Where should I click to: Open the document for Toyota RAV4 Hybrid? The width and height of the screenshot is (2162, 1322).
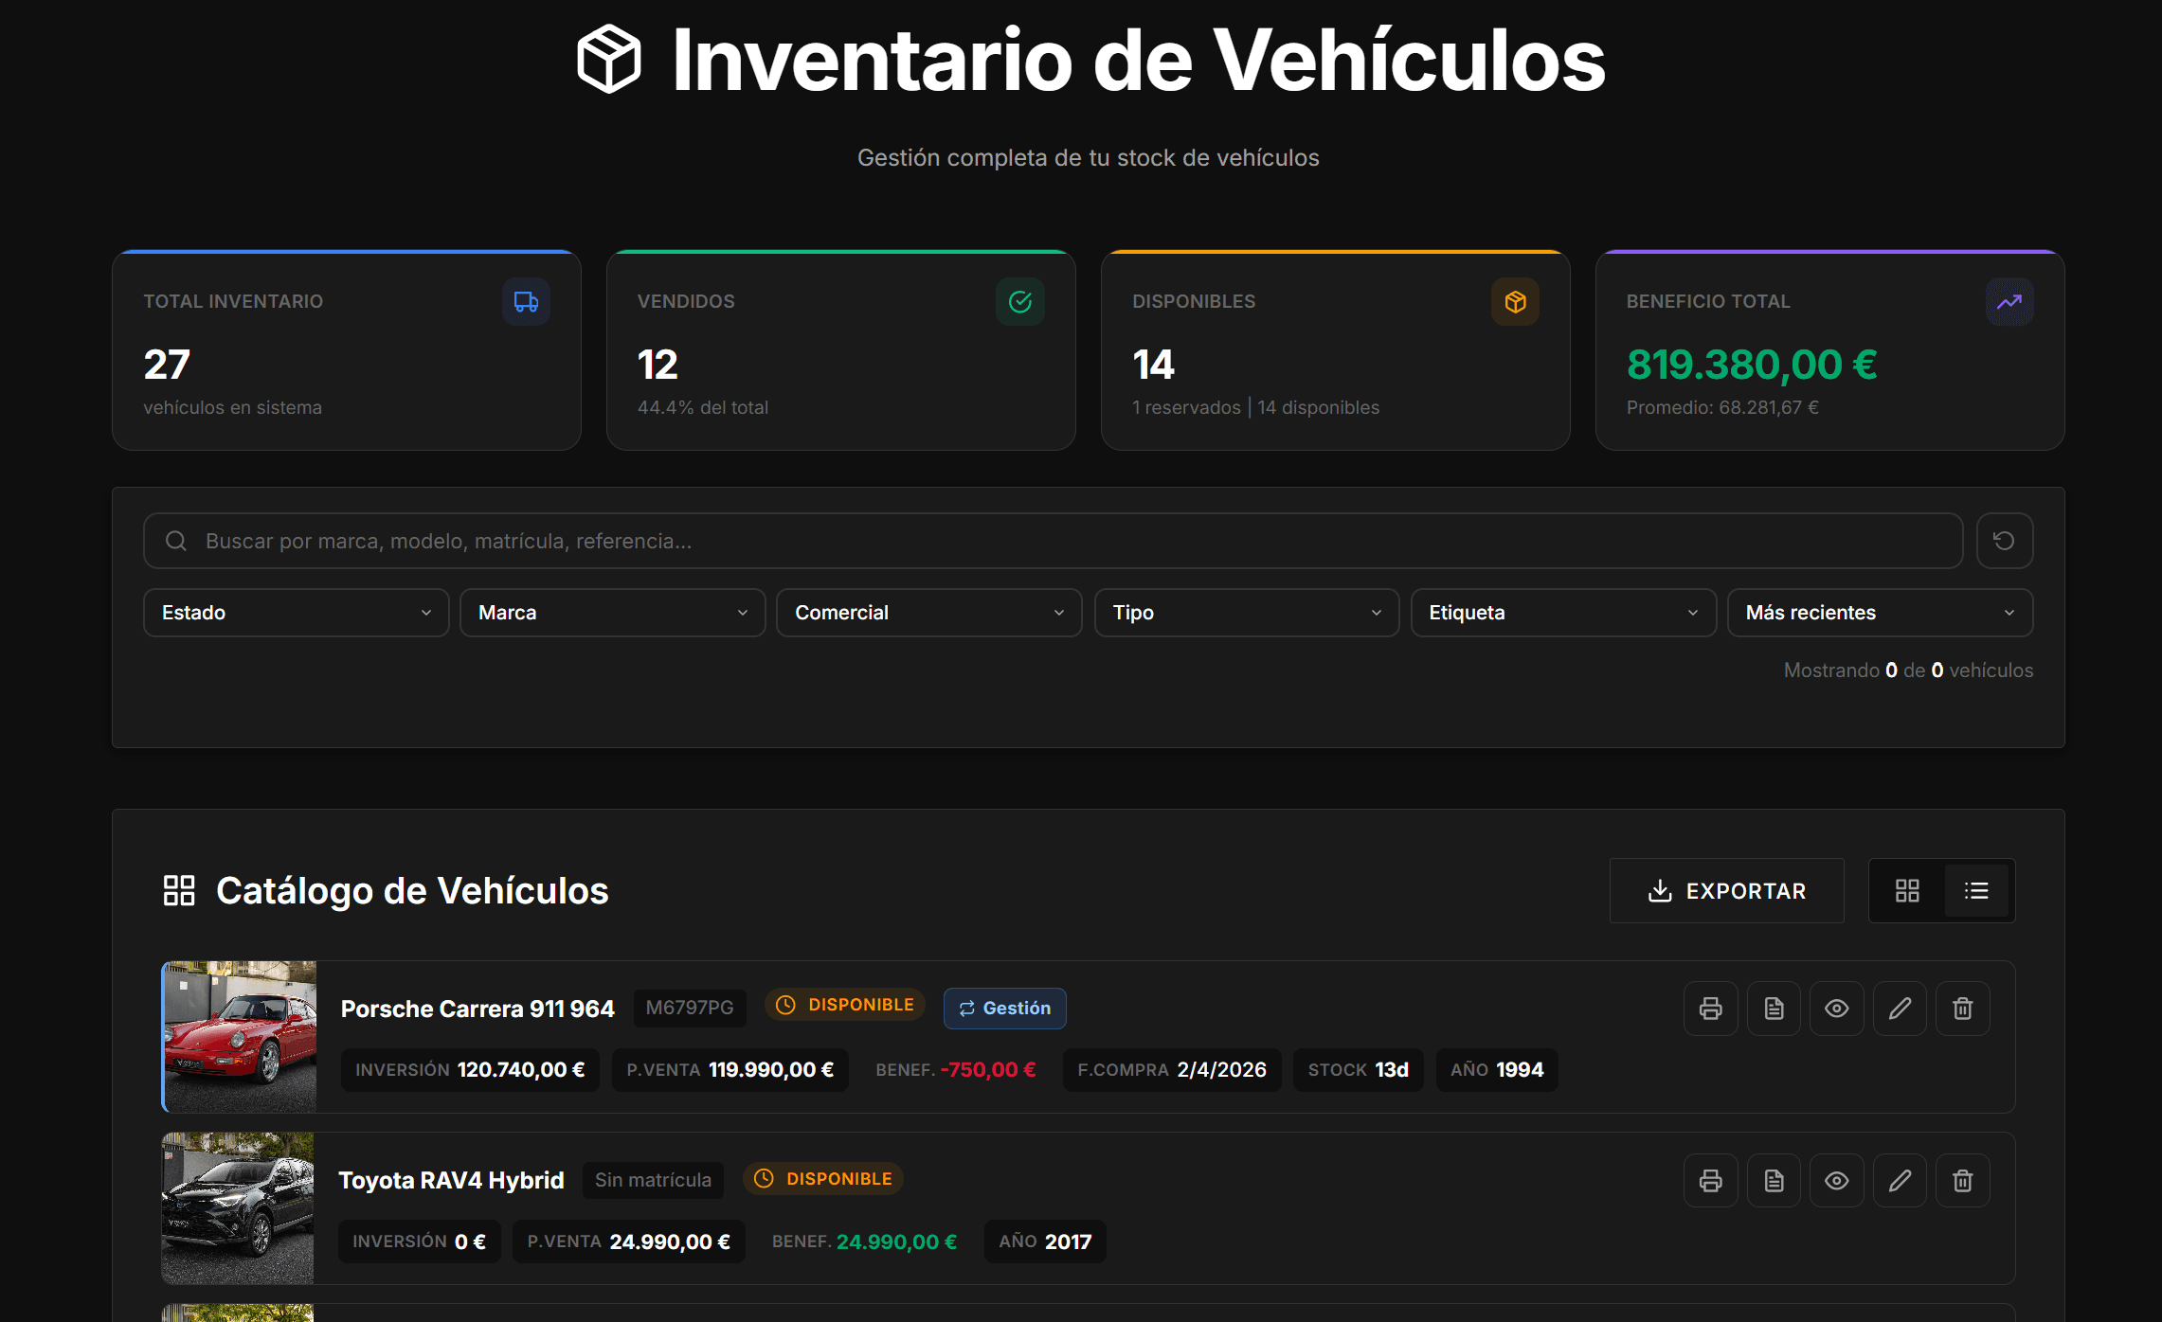click(x=1774, y=1181)
